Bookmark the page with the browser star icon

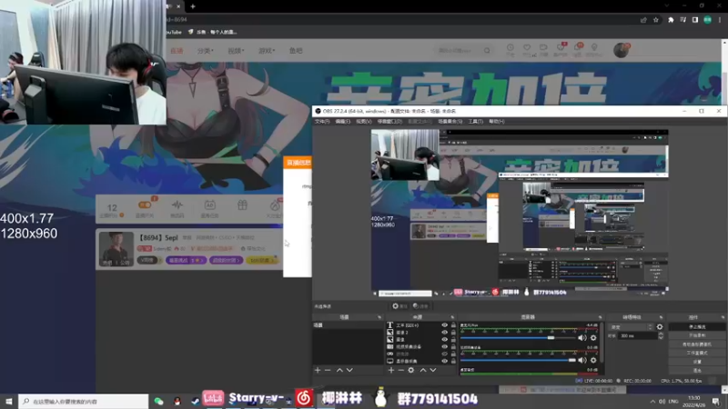[x=656, y=20]
